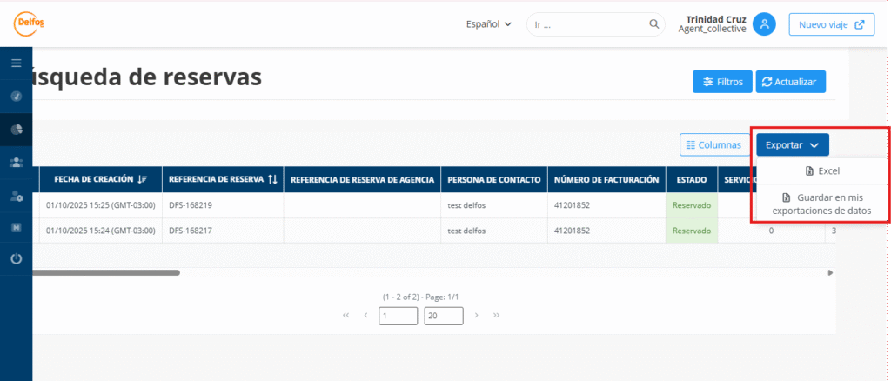Choose Excel from the export menu
891x381 pixels.
(821, 171)
